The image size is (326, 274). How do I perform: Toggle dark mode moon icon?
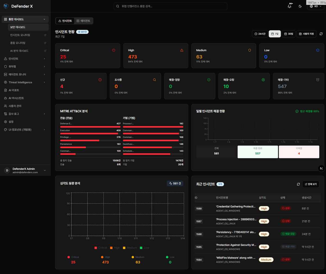[300, 6]
